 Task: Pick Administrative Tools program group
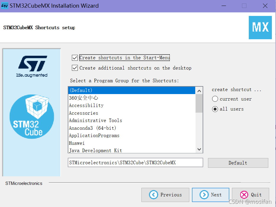pos(132,121)
